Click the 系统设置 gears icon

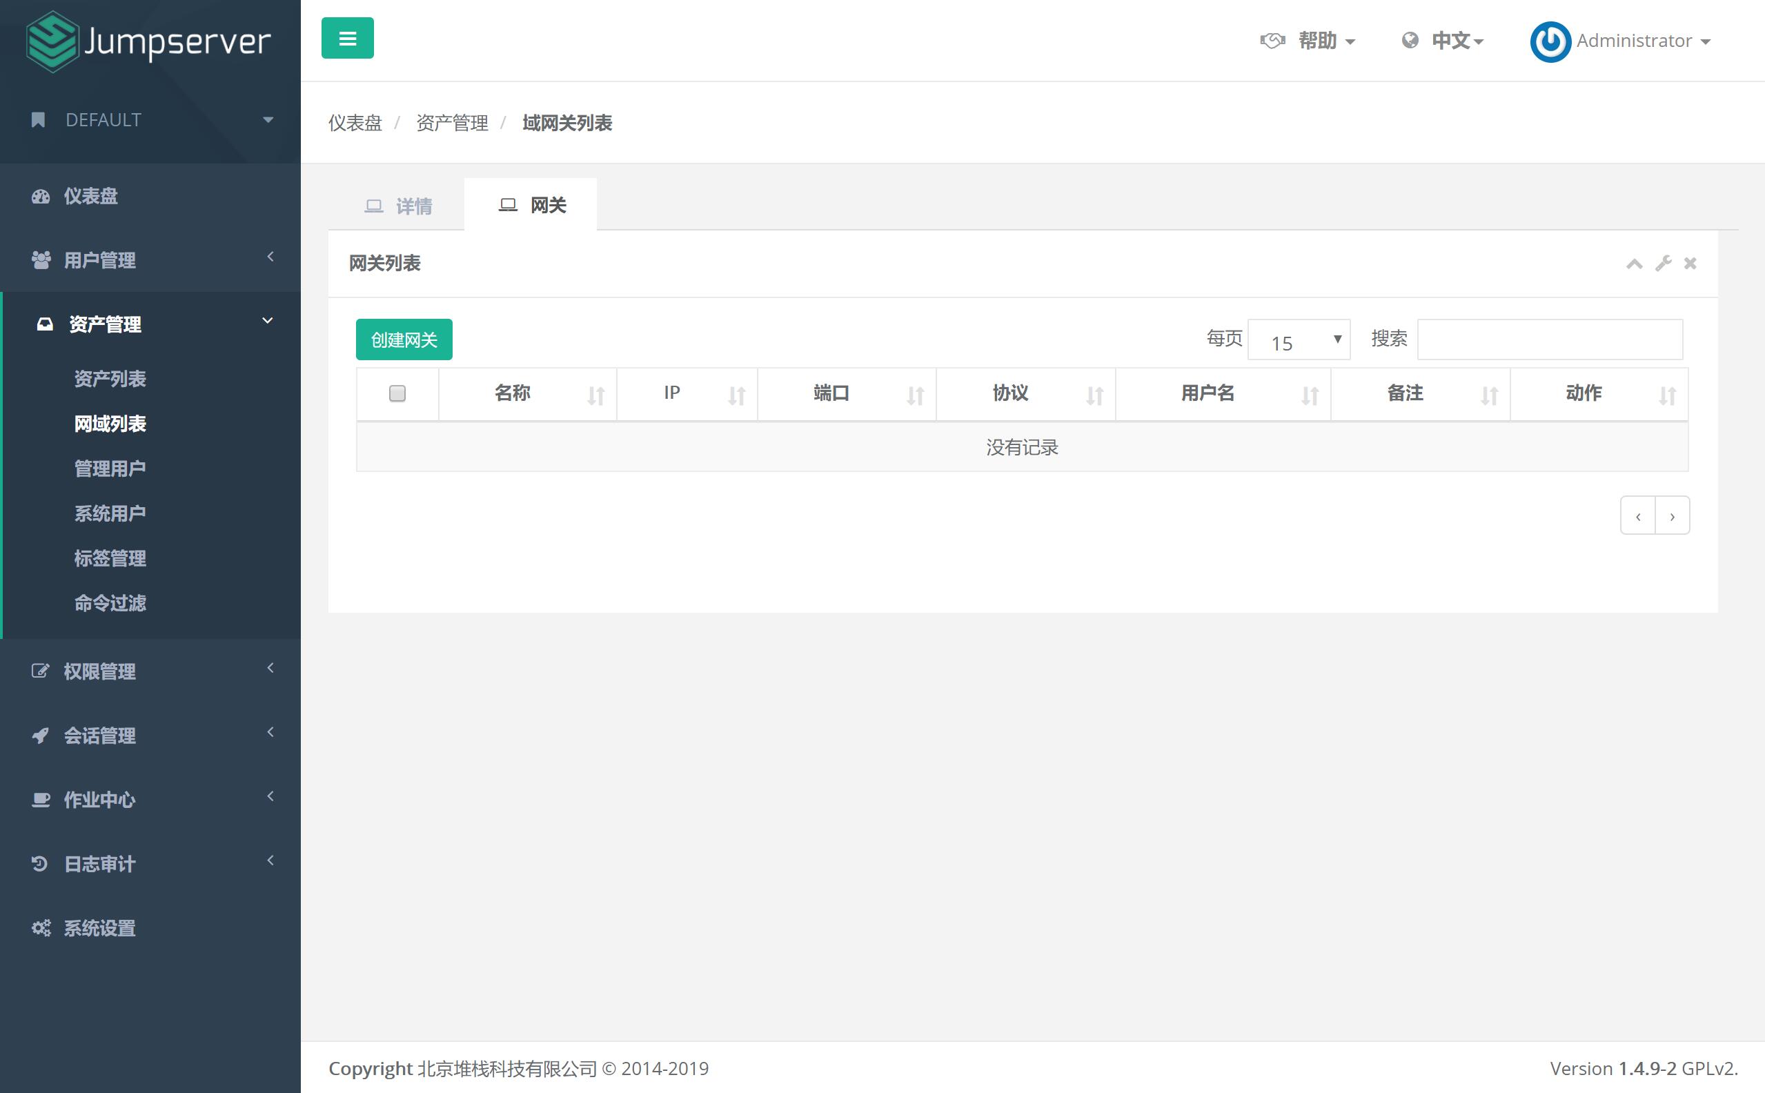(41, 928)
